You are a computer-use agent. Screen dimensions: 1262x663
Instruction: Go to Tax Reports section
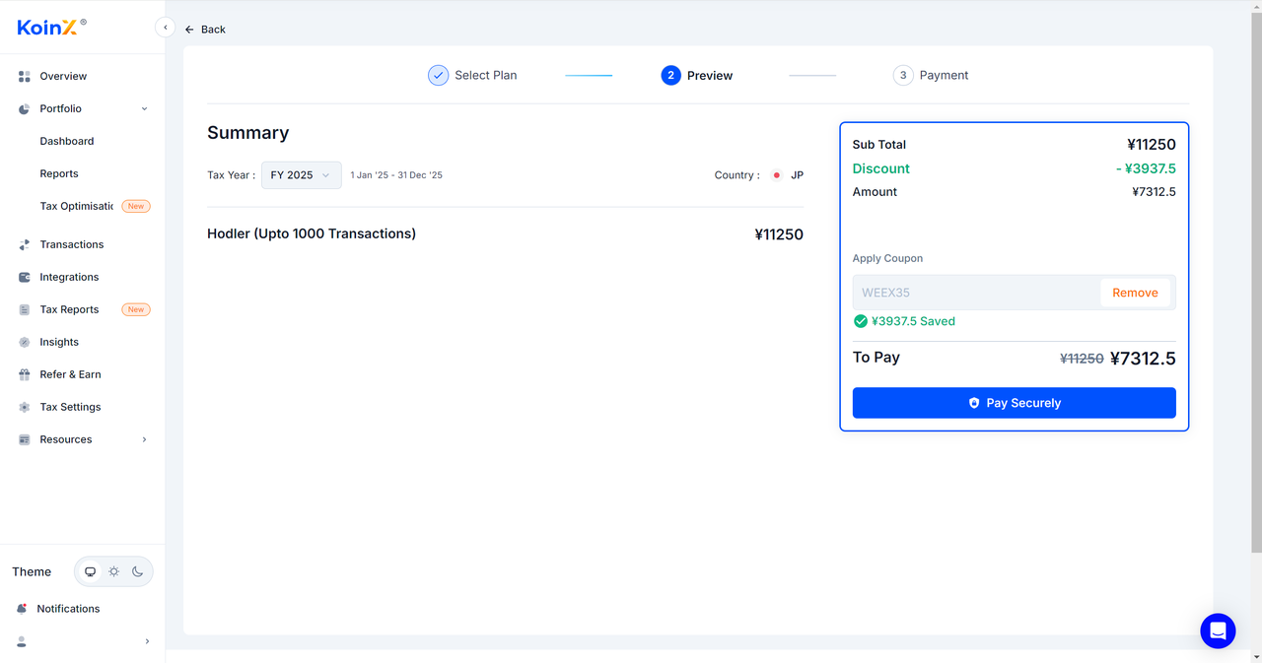tap(69, 309)
